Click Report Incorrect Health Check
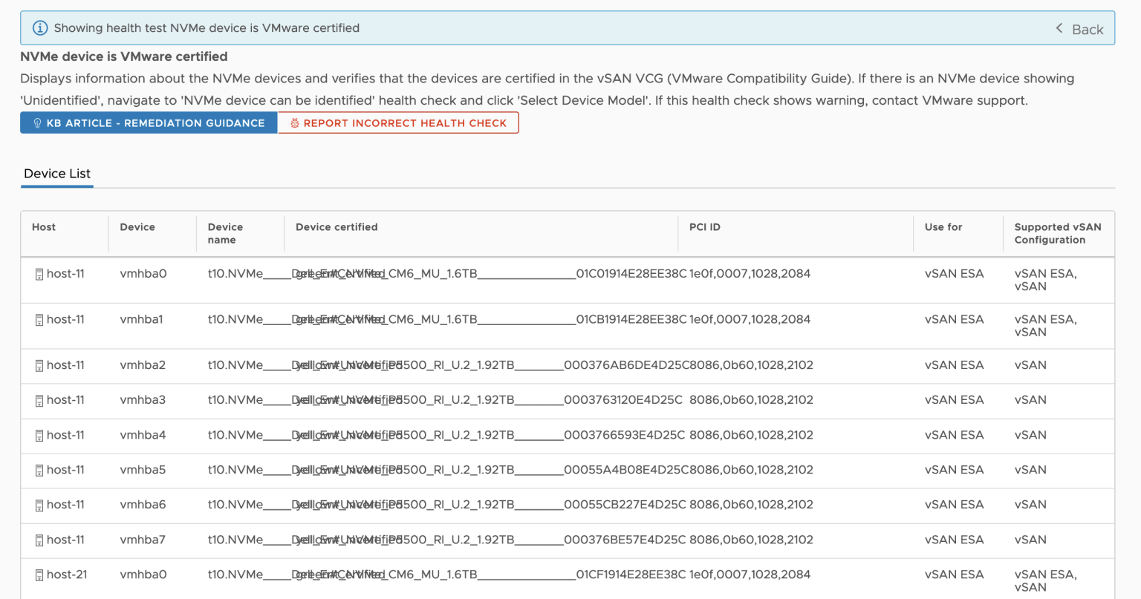 tap(398, 122)
